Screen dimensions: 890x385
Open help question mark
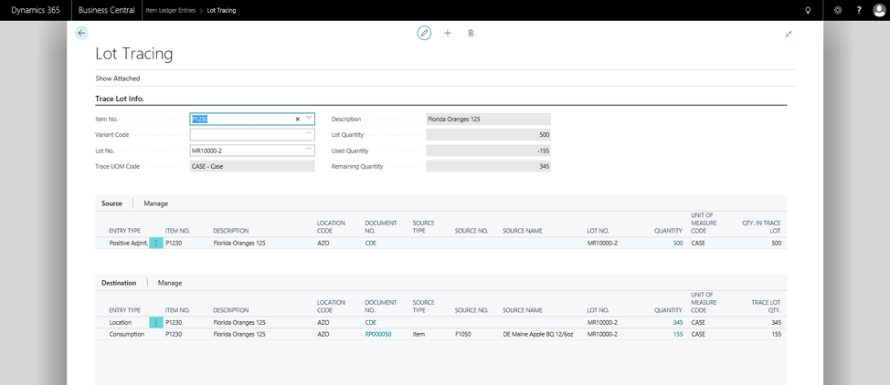click(x=859, y=10)
